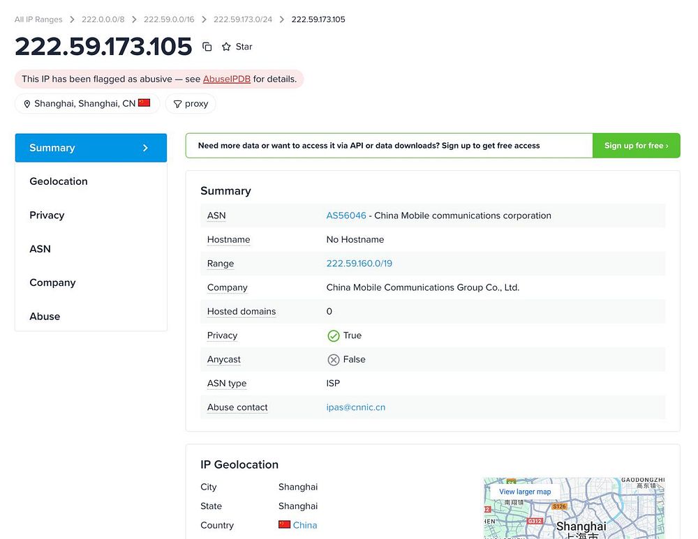Click the Star icon beside the IP
This screenshot has height=539, width=698.
(x=226, y=47)
